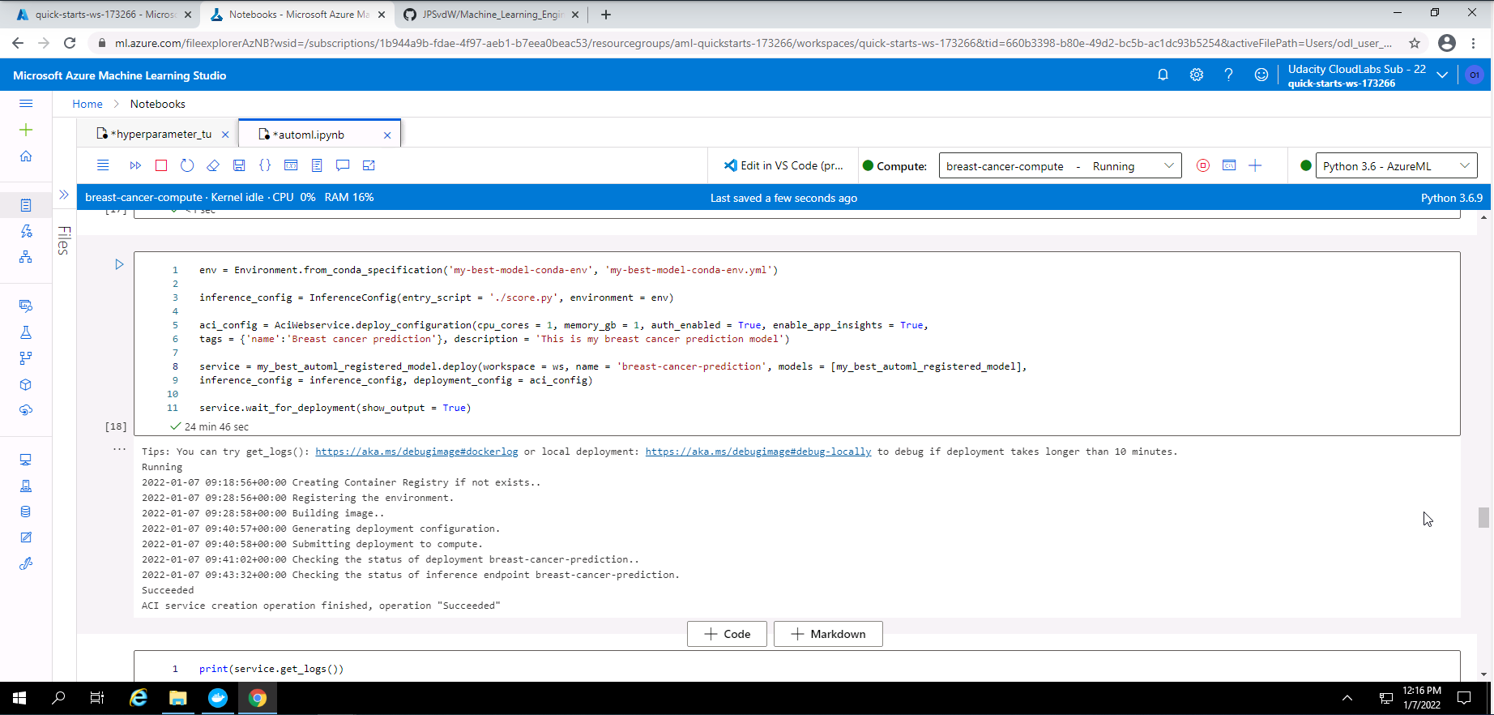Switch to the quick-starts-ws browser tab
1494x715 pixels.
tap(104, 15)
